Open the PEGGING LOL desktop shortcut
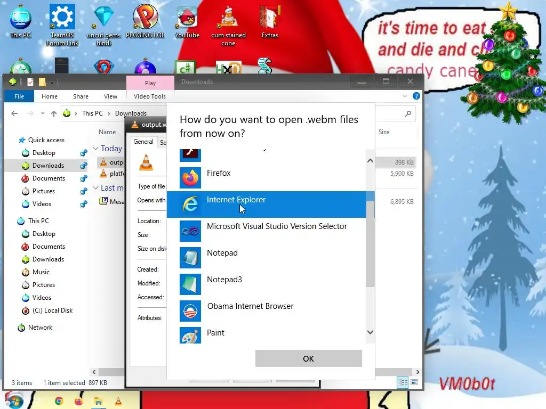 click(145, 21)
